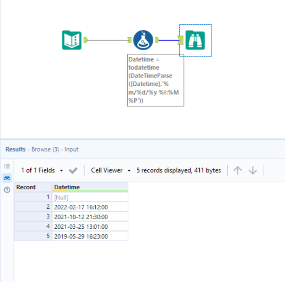Select cell 2019-05-29 16:23:00
285x282 pixels.
(90, 236)
